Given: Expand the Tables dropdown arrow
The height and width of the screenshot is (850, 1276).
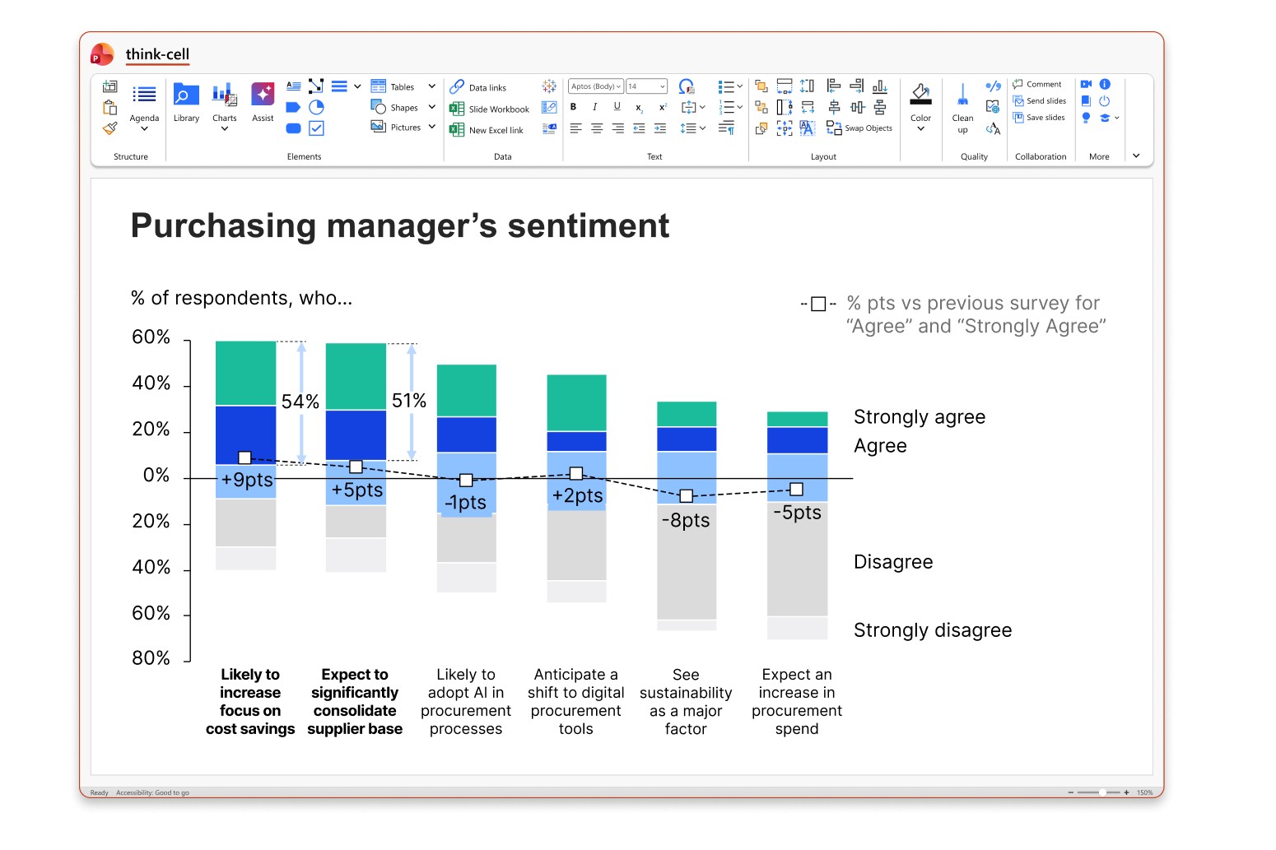Looking at the screenshot, I should (x=431, y=86).
